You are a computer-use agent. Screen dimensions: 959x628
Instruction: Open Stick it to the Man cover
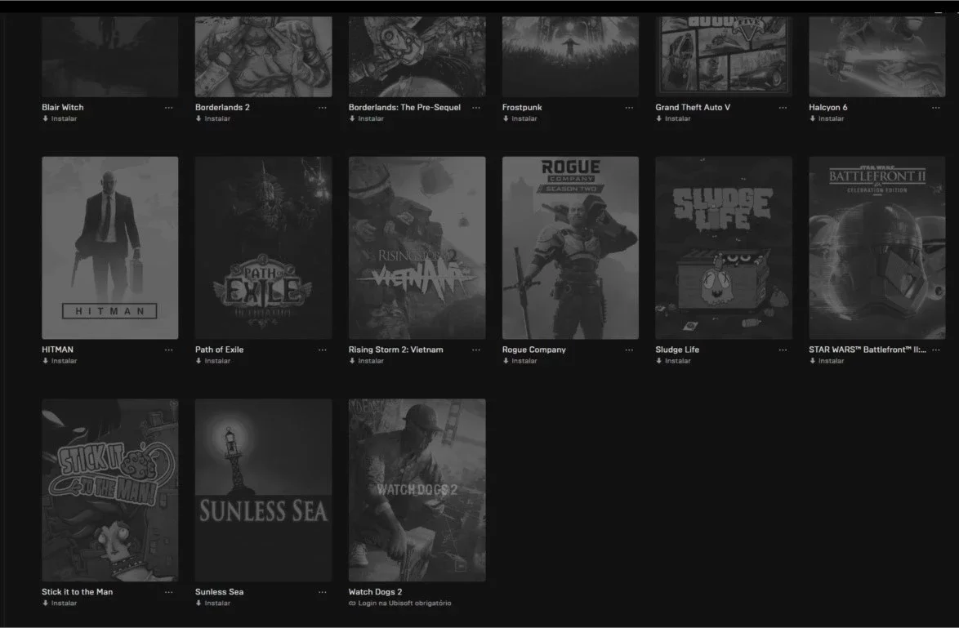[110, 491]
